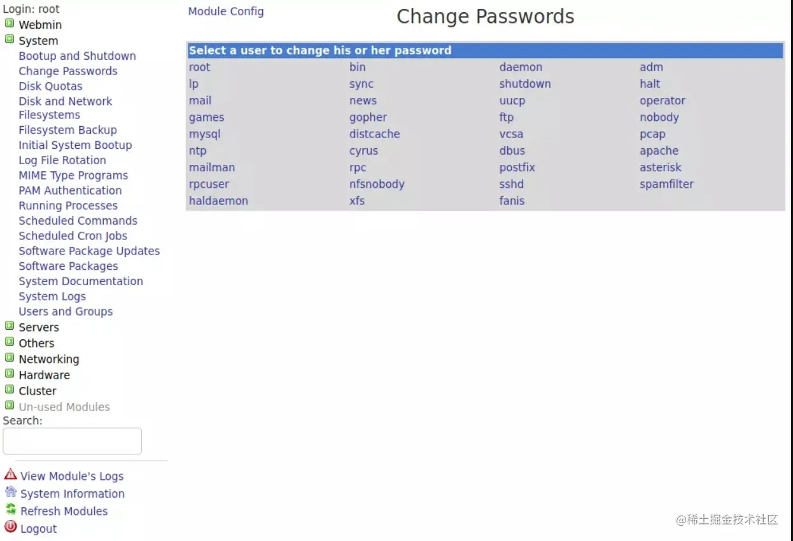Select user root to change password
The height and width of the screenshot is (541, 793).
[199, 67]
